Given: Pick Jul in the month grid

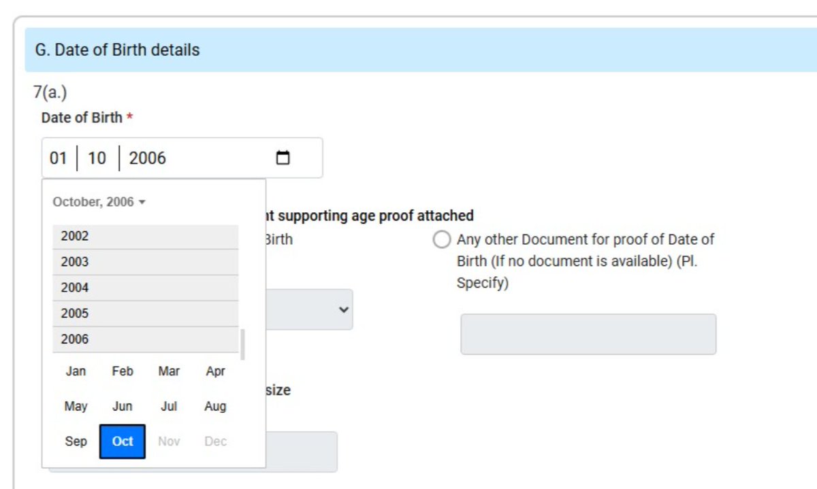Looking at the screenshot, I should click(169, 406).
